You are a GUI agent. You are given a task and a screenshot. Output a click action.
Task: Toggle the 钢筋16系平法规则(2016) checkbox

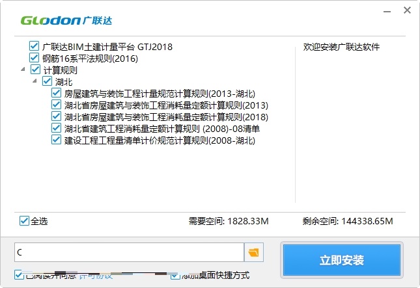(x=35, y=59)
